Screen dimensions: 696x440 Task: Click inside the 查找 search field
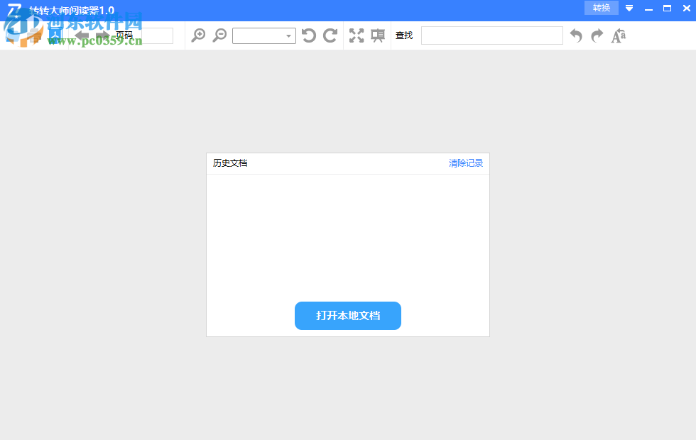[491, 34]
